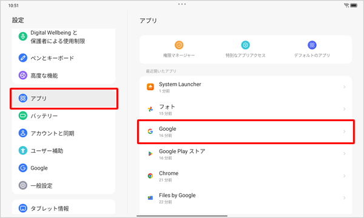Click the Google G icon in sidebar

pyautogui.click(x=23, y=168)
